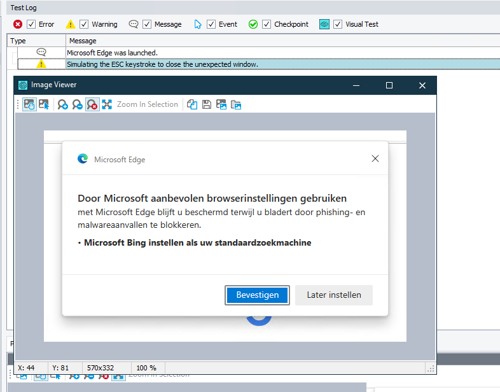This screenshot has width=500, height=392.
Task: Click the reset zoom magnifier with red X
Action: [92, 104]
